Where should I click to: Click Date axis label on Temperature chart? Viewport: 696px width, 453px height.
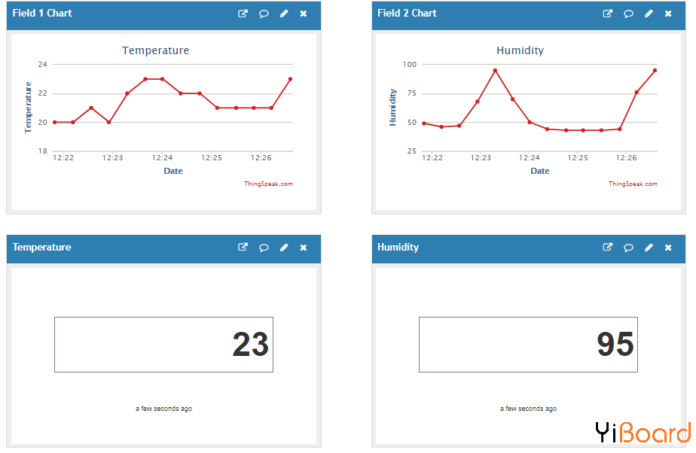tap(173, 171)
